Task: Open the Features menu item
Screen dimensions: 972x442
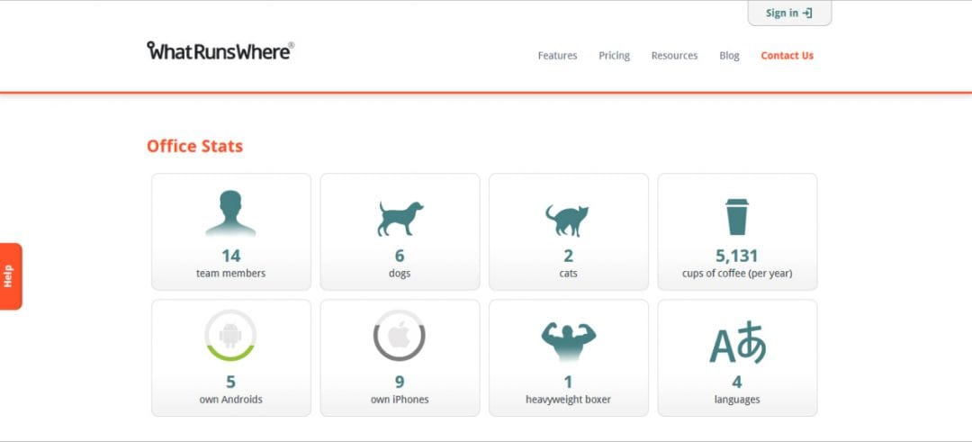Action: [557, 56]
